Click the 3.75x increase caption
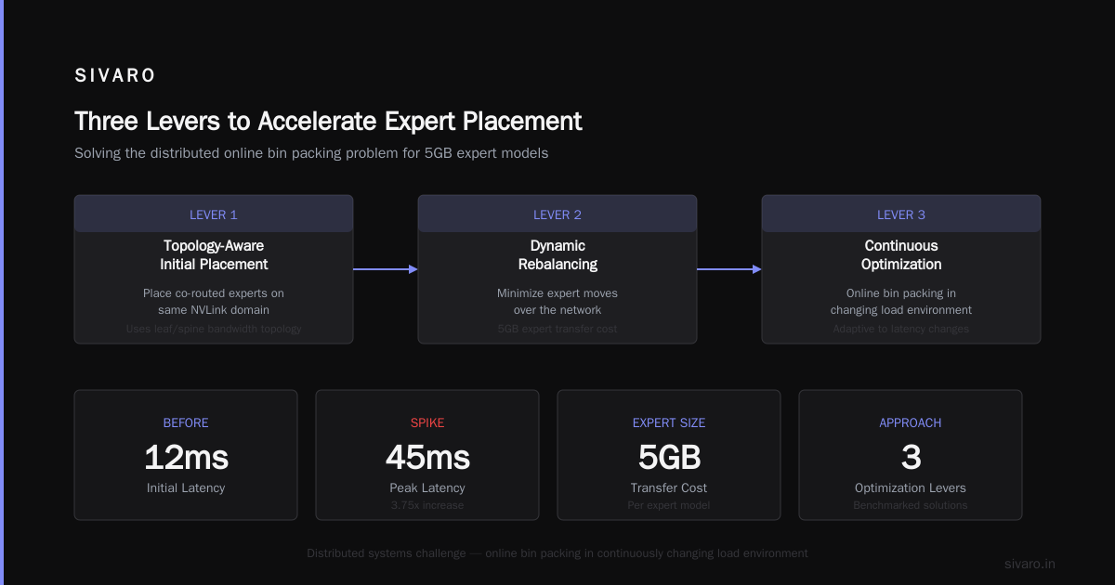This screenshot has width=1115, height=585. point(427,505)
